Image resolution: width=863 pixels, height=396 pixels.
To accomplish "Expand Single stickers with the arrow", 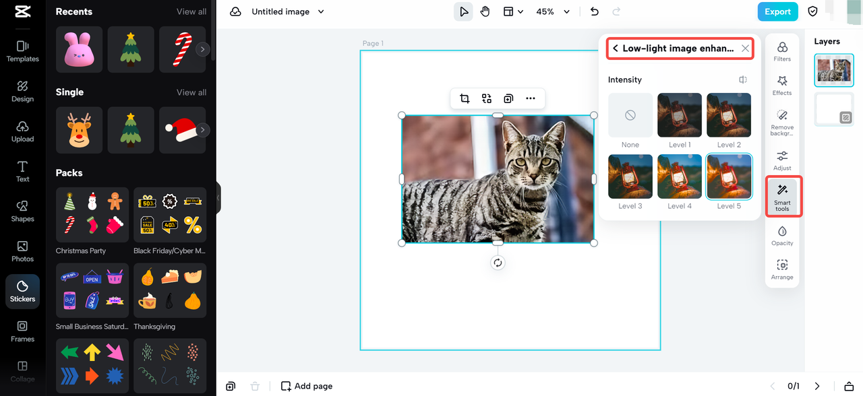I will tap(202, 130).
